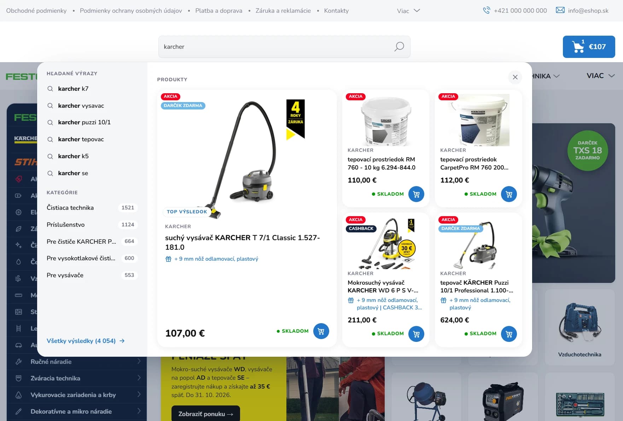Open tepovač KÄRCHER Puzzi 10/1 product title
623x421 pixels.
476,286
